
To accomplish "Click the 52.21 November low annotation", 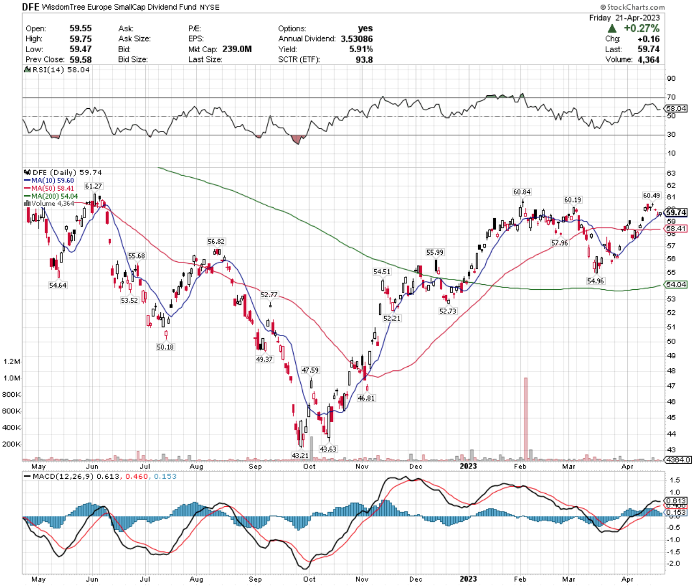I will [x=392, y=318].
